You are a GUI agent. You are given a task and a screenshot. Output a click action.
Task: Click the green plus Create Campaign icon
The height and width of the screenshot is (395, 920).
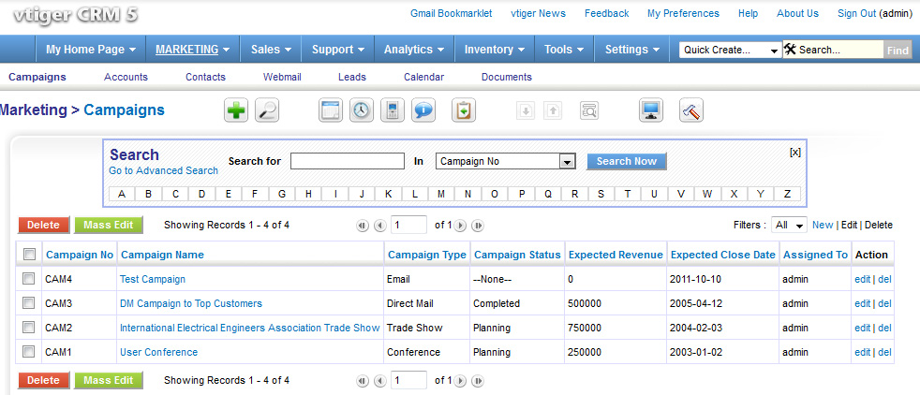(236, 110)
